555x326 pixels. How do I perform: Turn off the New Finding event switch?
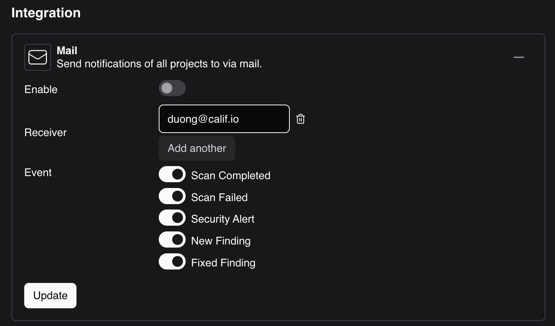coord(172,240)
